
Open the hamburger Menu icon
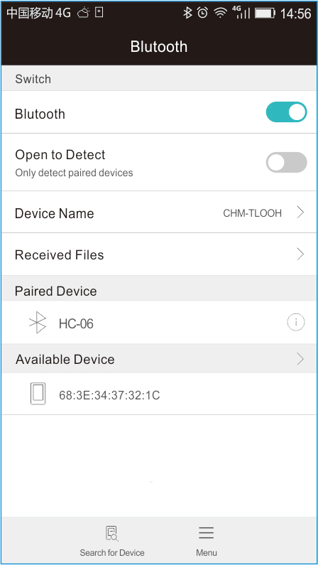pyautogui.click(x=206, y=533)
